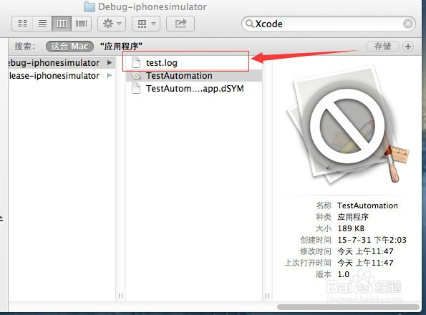
Task: Switch to list view mode
Action: [42, 24]
